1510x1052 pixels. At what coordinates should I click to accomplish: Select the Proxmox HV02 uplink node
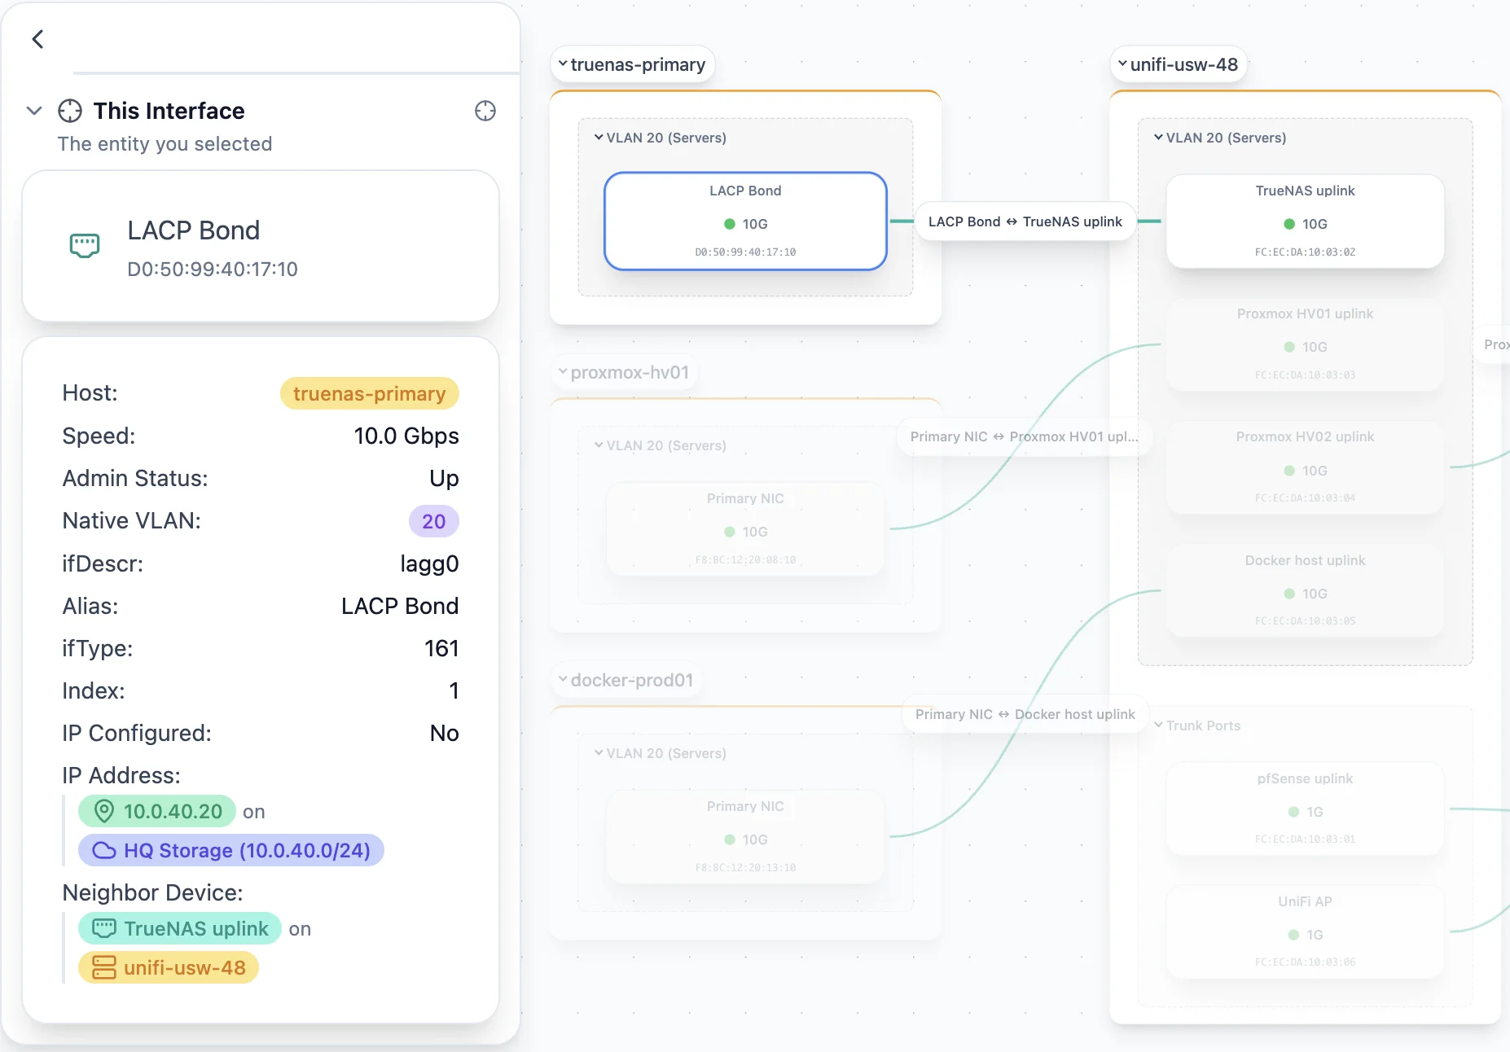pyautogui.click(x=1305, y=467)
